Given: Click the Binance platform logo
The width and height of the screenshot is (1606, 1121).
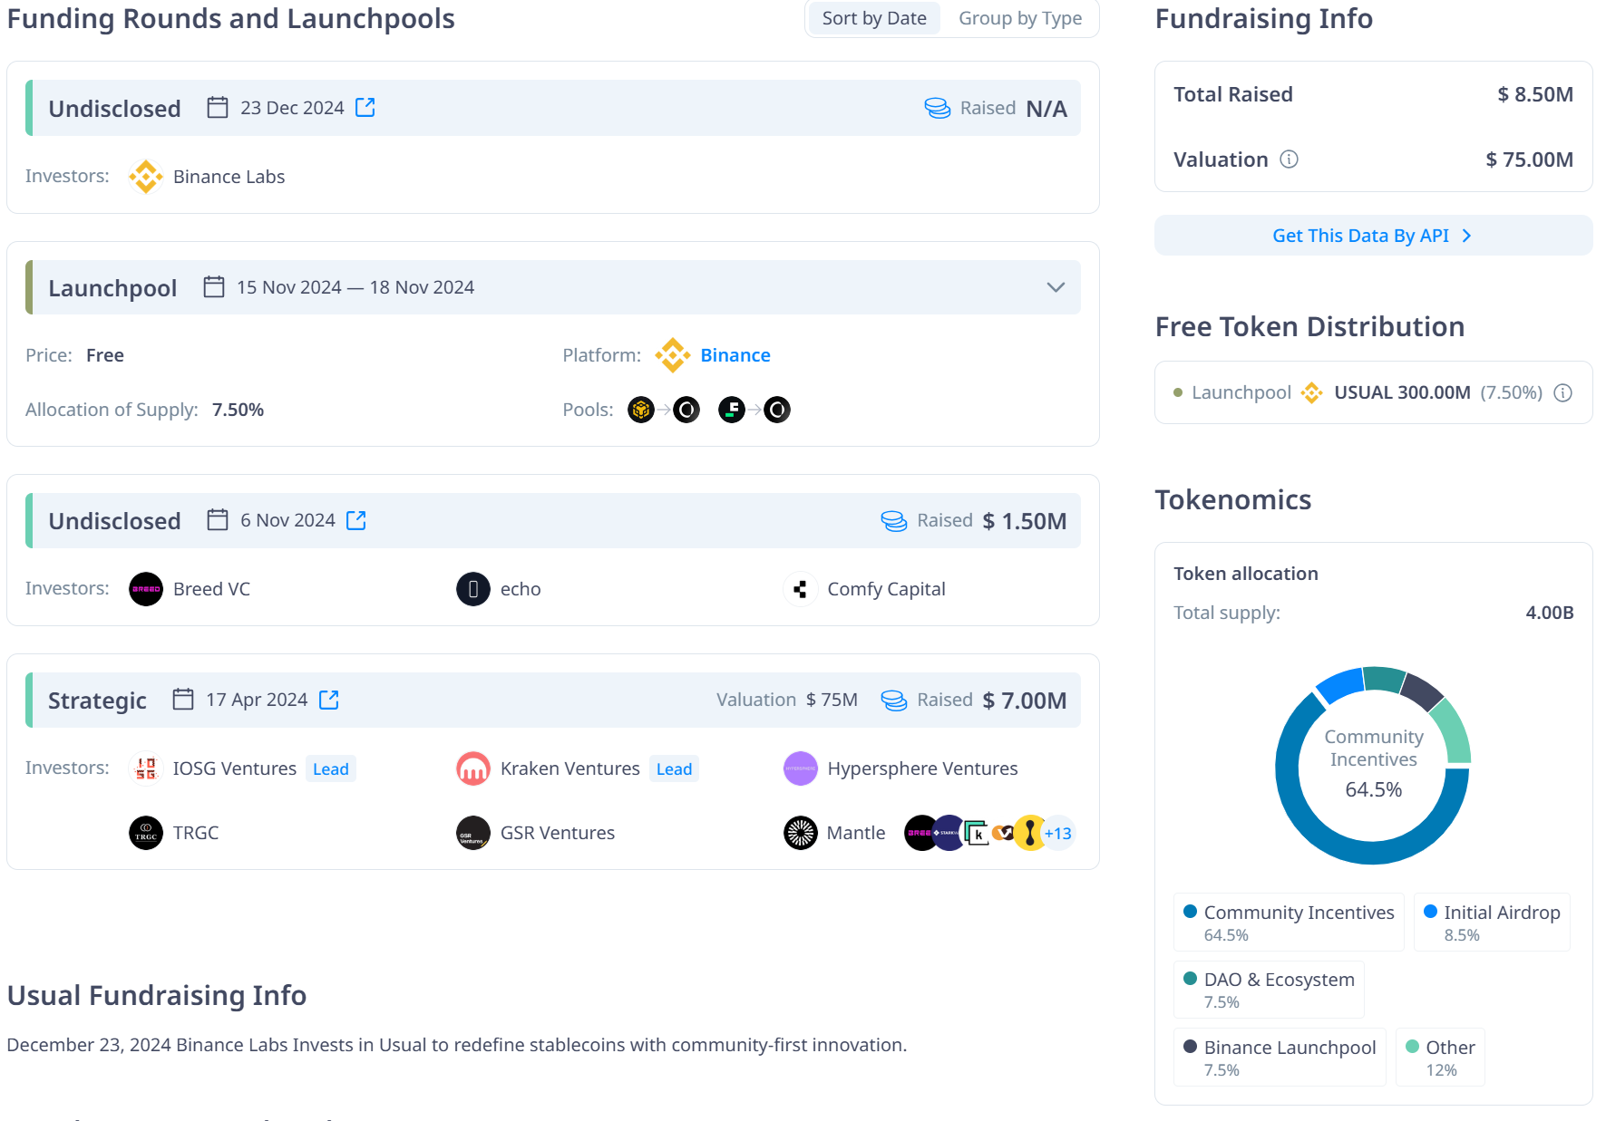Looking at the screenshot, I should pyautogui.click(x=673, y=355).
